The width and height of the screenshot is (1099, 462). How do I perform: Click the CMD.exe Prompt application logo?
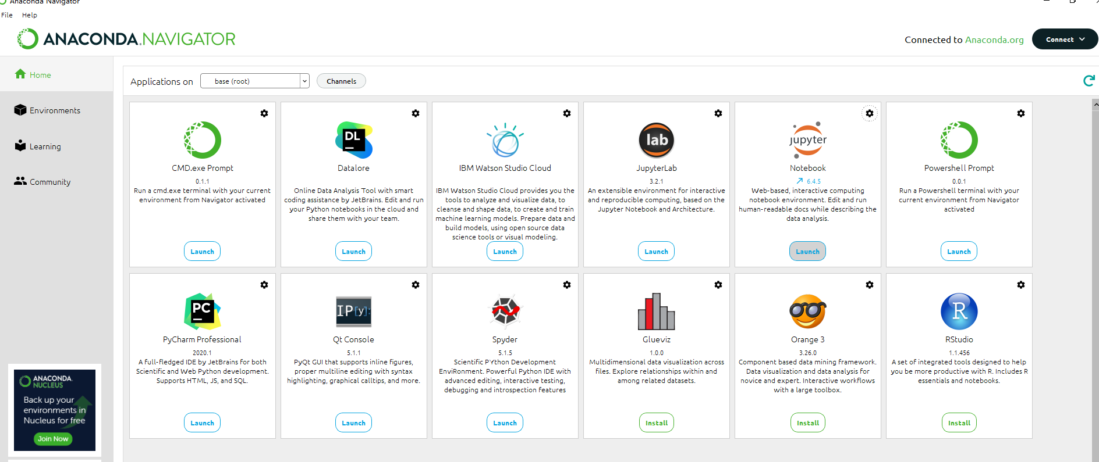point(203,140)
